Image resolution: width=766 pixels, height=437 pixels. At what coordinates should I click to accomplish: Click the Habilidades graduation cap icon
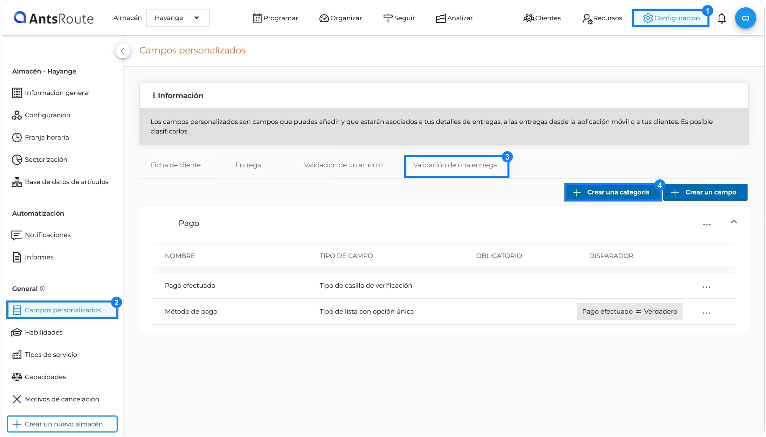coord(17,332)
